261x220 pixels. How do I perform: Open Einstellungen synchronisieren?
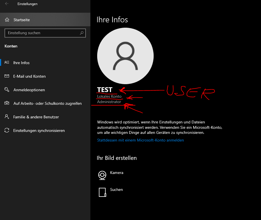pos(45,130)
